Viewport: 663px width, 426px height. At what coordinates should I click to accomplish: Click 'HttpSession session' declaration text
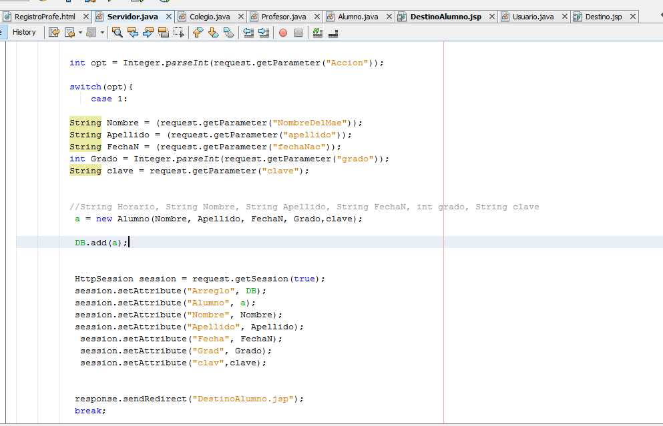tap(125, 279)
